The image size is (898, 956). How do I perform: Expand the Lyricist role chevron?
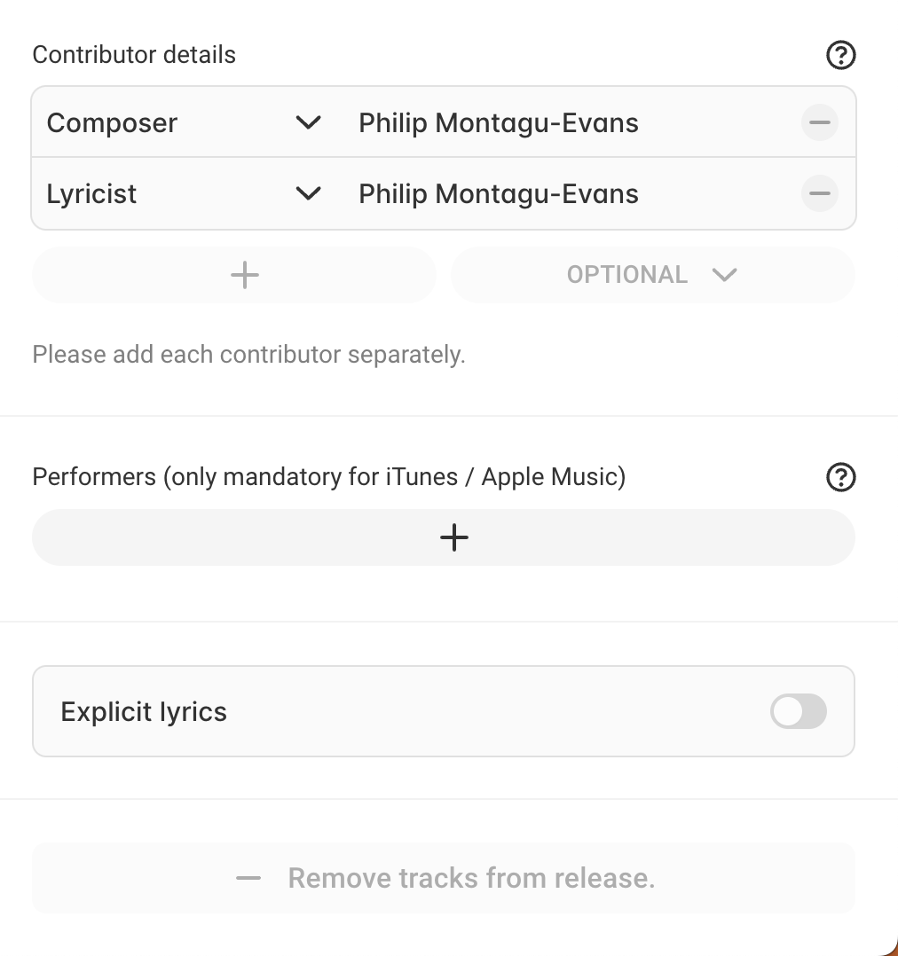point(308,193)
